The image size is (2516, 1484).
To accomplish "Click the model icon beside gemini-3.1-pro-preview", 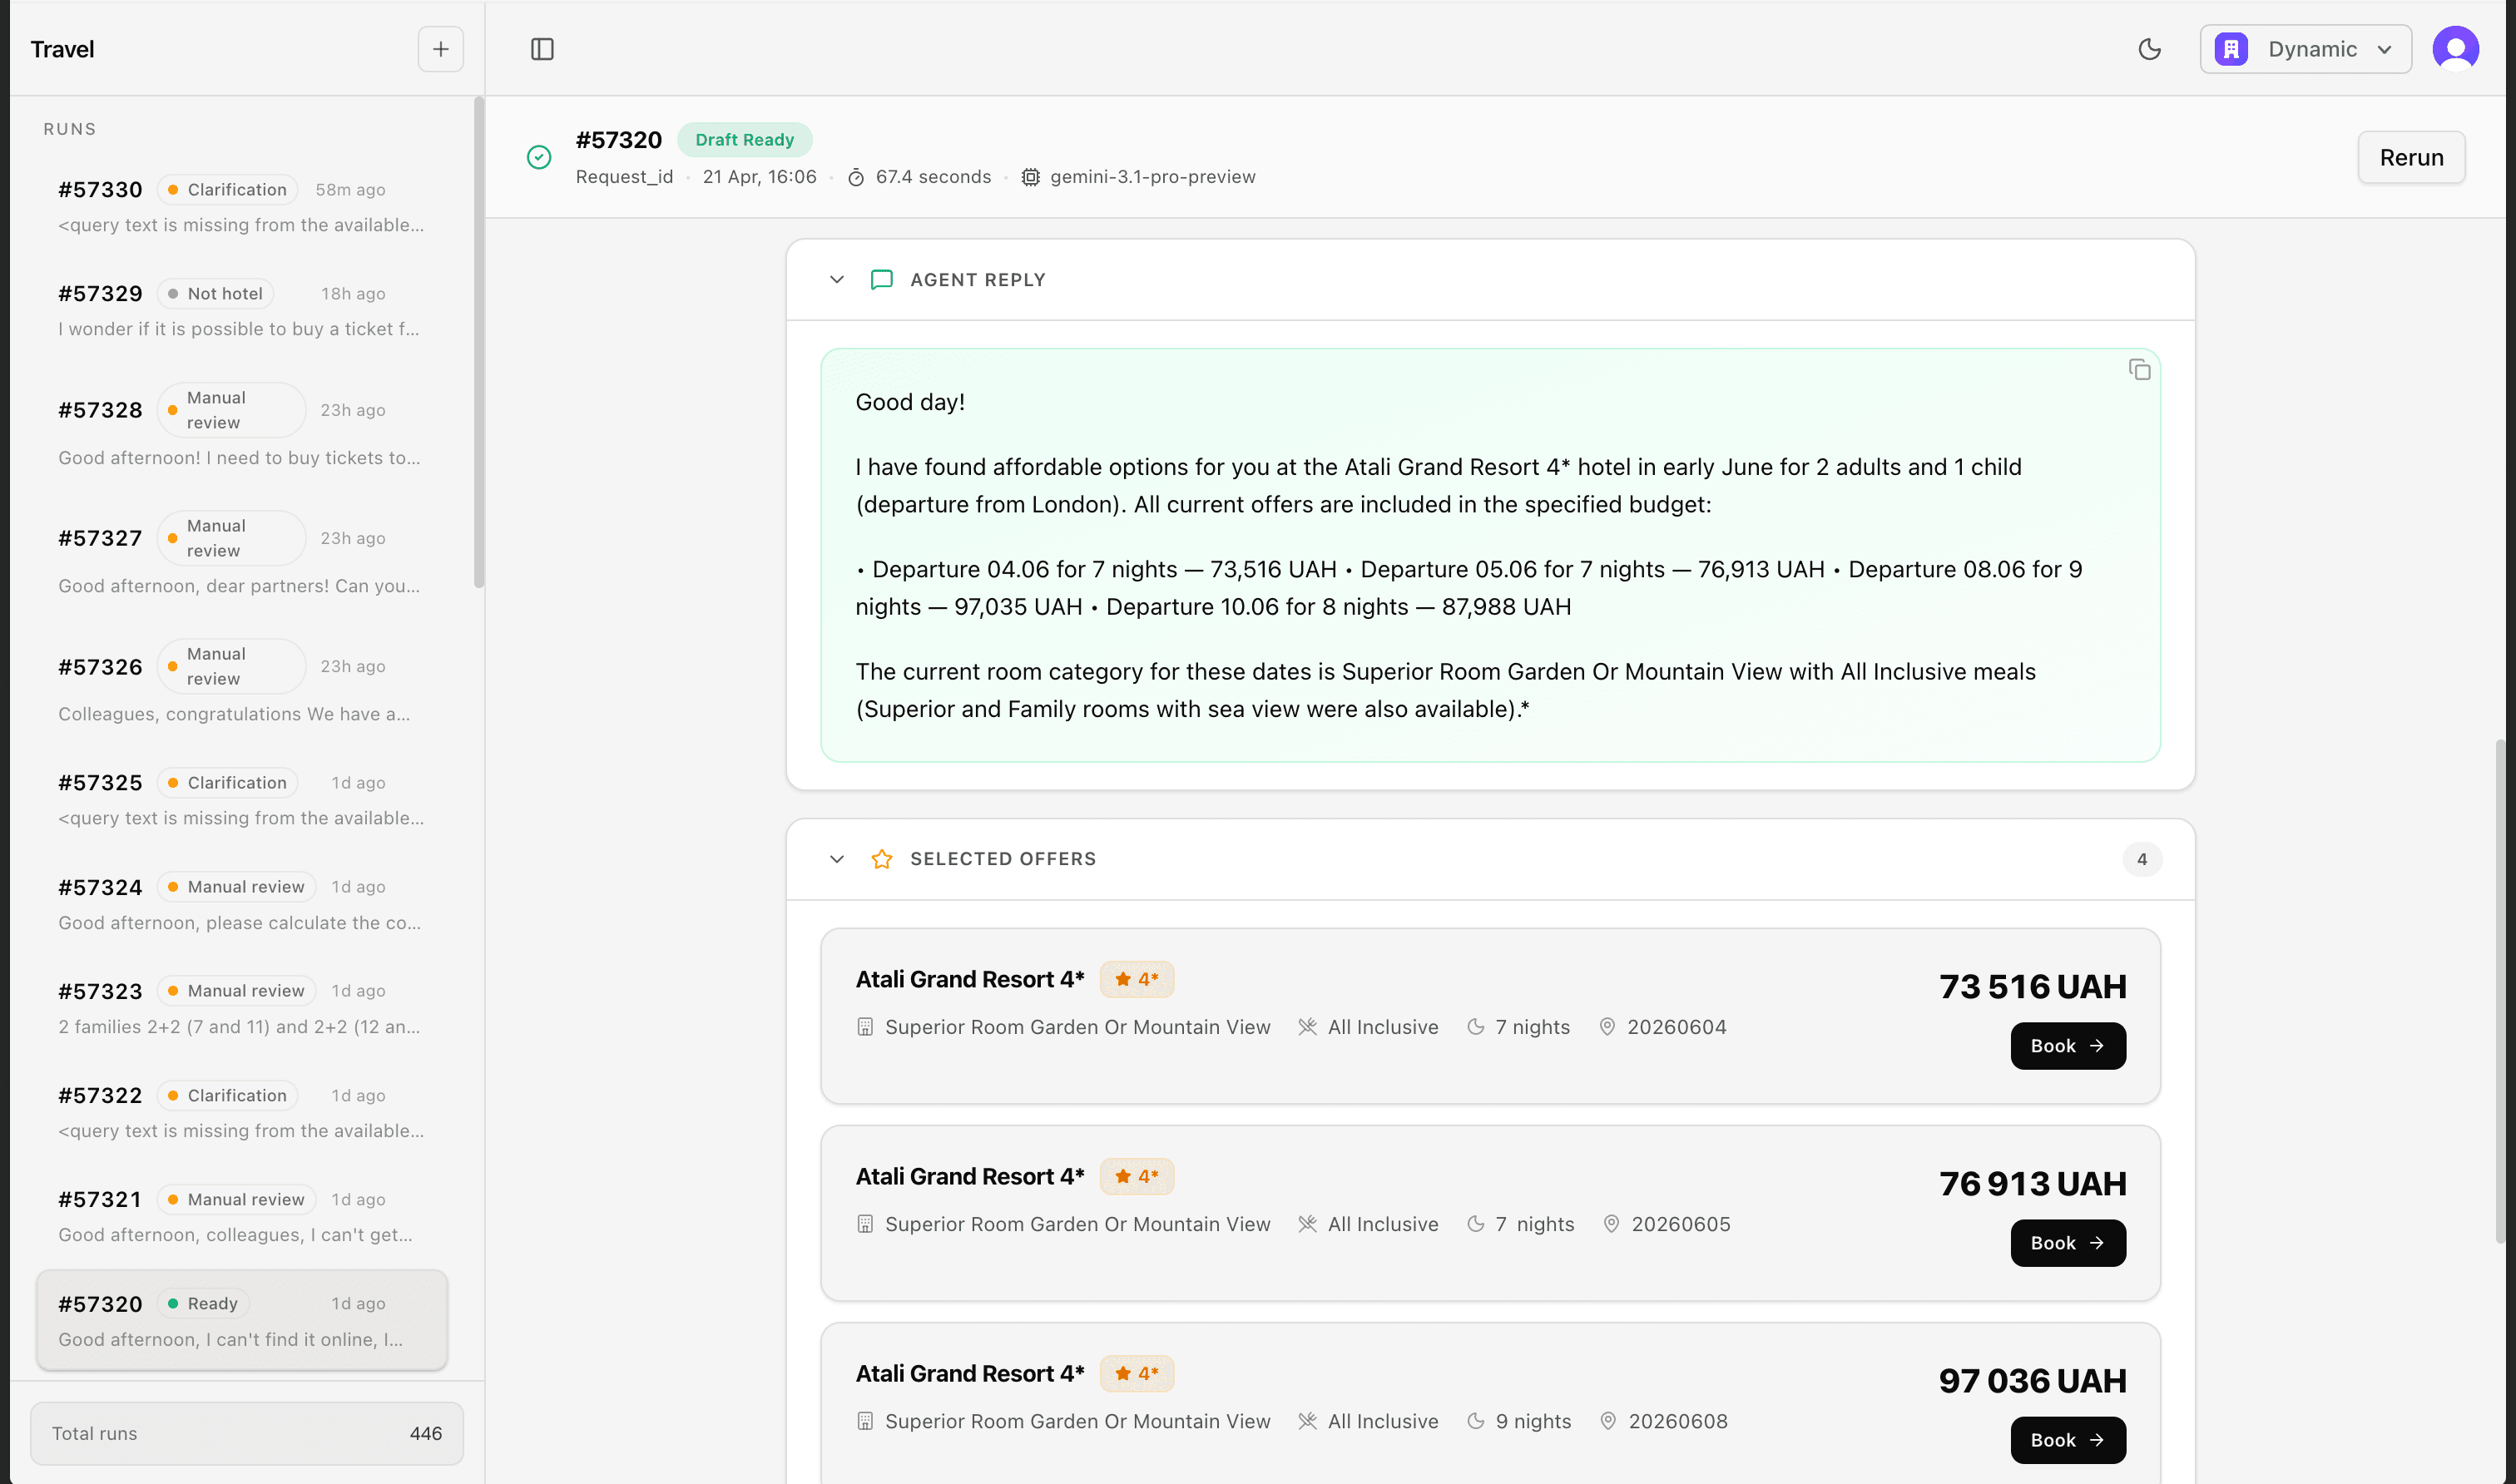I will click(x=1029, y=177).
